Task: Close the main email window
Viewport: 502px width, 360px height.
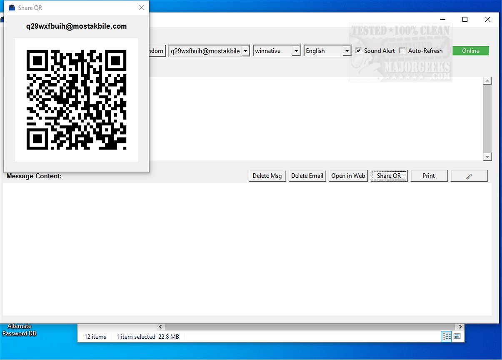Action: pyautogui.click(x=487, y=19)
